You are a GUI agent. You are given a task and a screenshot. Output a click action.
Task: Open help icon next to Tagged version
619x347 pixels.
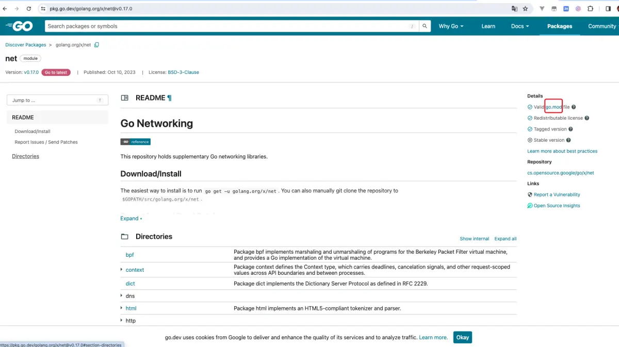click(x=571, y=129)
